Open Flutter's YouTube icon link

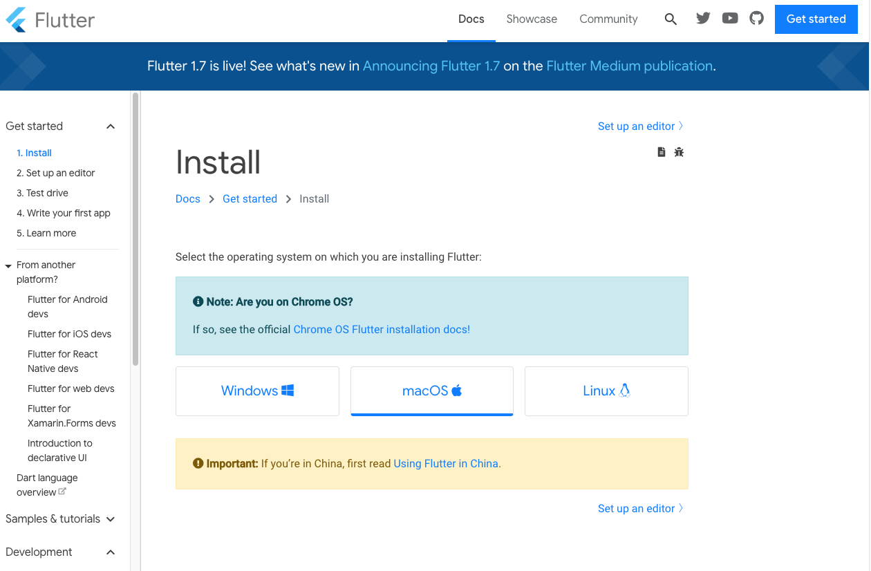click(730, 19)
